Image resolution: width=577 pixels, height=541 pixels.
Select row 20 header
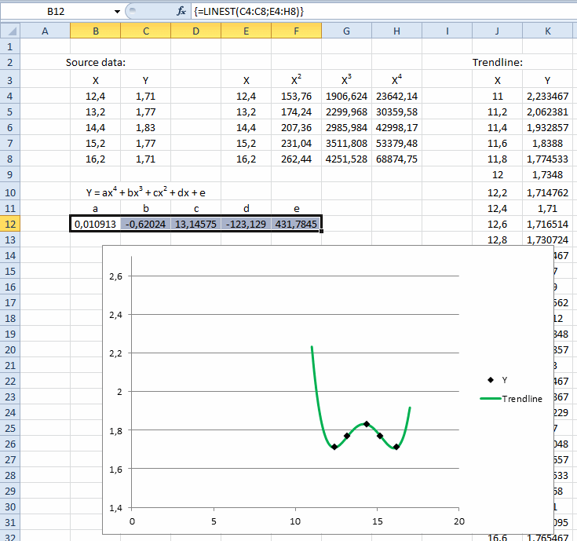tap(10, 349)
